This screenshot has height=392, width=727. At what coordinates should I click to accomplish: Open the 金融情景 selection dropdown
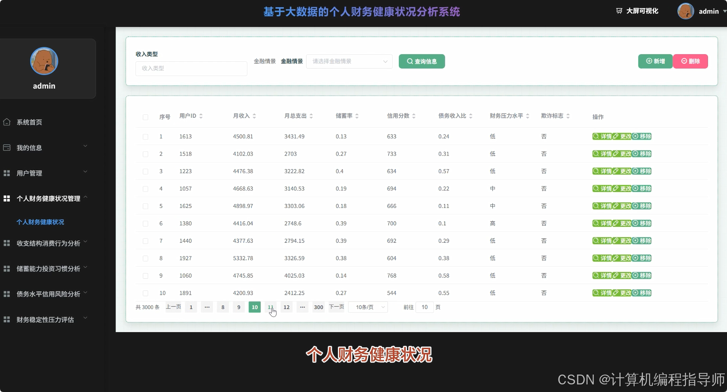click(349, 61)
